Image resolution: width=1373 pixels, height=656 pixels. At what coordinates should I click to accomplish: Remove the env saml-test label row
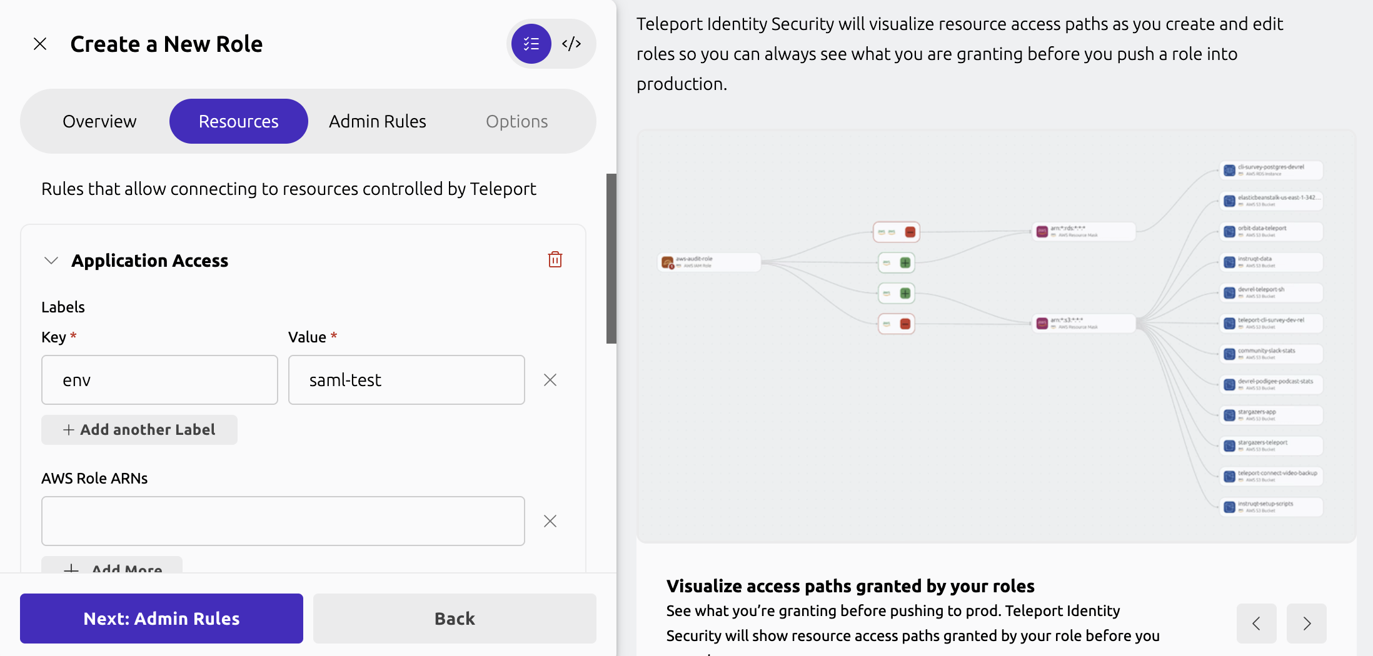tap(550, 380)
